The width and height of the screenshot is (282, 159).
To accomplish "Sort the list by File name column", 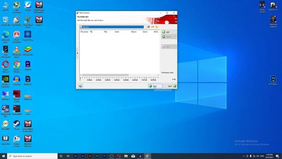I will point(84,32).
